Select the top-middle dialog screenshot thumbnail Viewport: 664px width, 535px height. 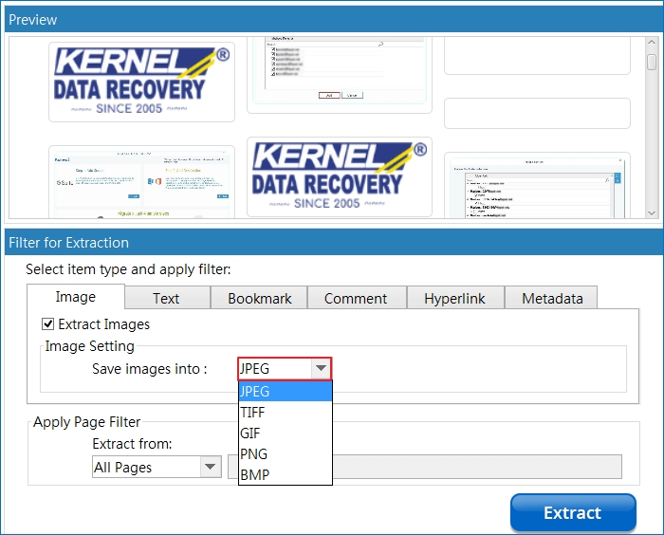coord(340,75)
